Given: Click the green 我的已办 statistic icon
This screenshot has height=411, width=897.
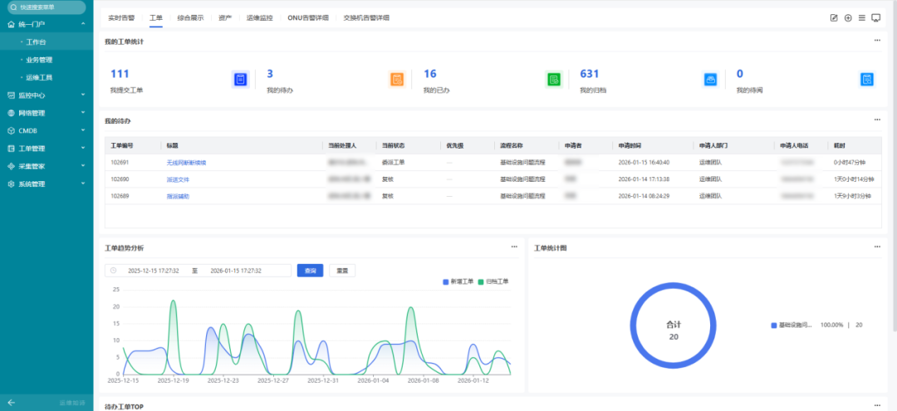Looking at the screenshot, I should click(554, 80).
